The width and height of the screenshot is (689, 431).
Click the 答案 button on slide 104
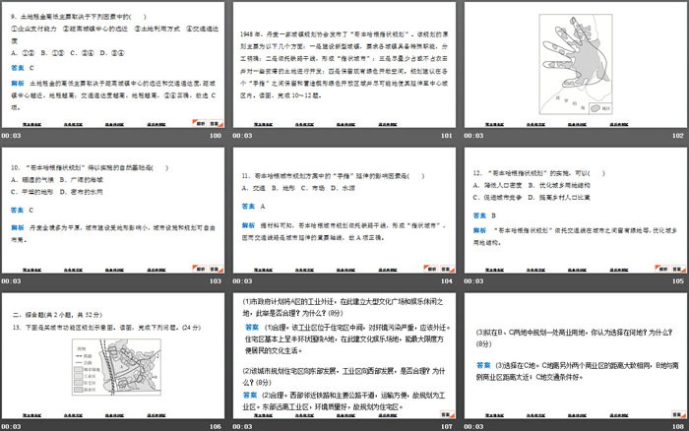coord(447,269)
